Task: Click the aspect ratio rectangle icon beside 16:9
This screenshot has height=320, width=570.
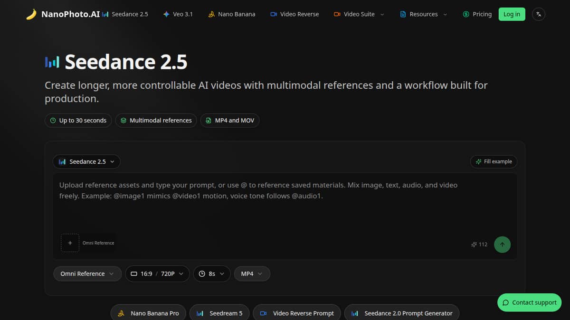Action: click(x=133, y=274)
